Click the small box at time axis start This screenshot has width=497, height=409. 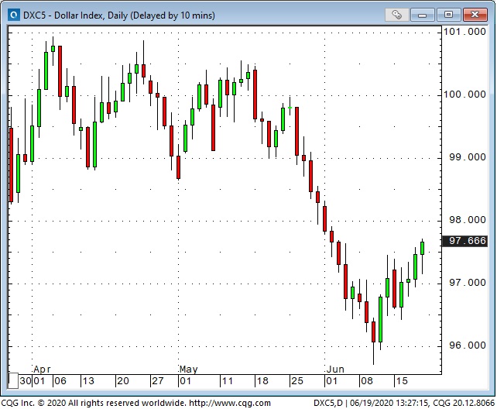(x=13, y=381)
